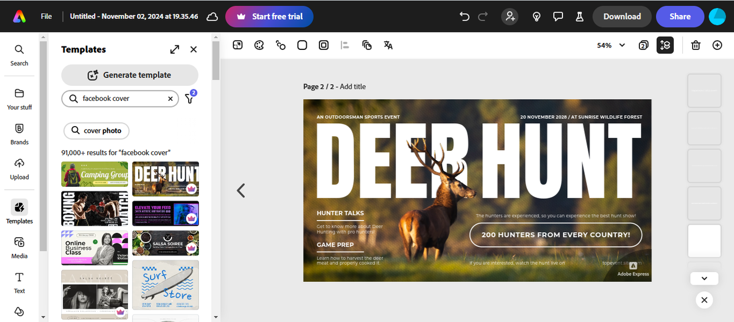Select the HUNTER TALKS heading on canvas
734x322 pixels.
(x=340, y=213)
